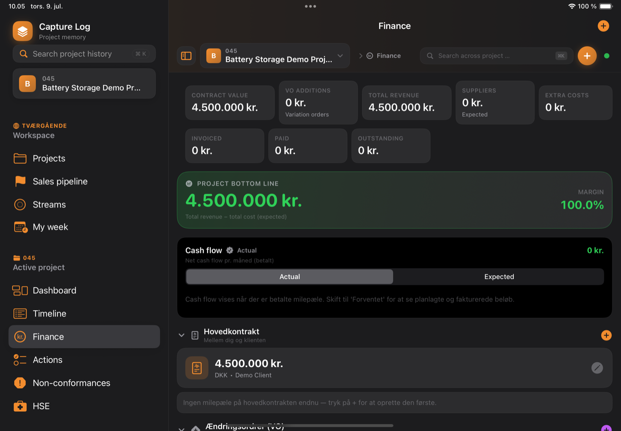Click the Capture Log app logo
This screenshot has height=431, width=621.
pyautogui.click(x=23, y=31)
